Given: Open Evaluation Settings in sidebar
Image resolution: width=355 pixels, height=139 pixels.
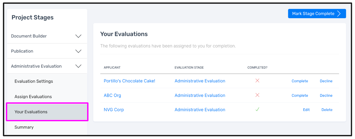Looking at the screenshot, I should coord(34,81).
